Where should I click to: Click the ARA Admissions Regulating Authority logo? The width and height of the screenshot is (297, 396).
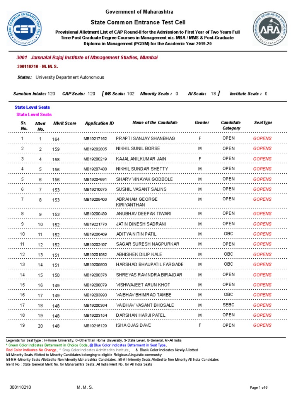pyautogui.click(x=270, y=28)
